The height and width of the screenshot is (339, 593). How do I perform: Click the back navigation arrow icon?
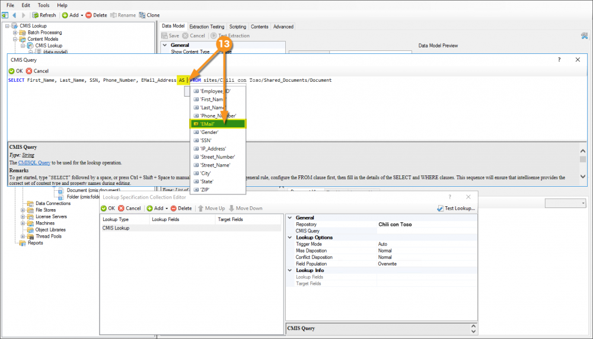[x=14, y=15]
